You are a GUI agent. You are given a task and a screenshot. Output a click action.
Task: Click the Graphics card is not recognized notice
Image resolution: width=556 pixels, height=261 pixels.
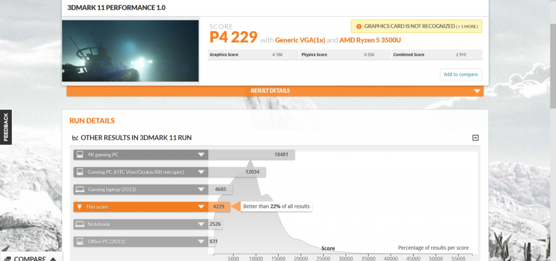coord(416,26)
